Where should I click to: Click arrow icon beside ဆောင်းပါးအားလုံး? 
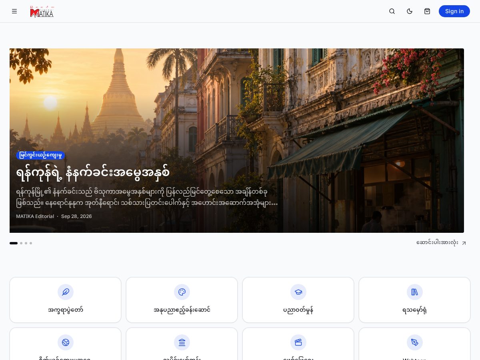[464, 243]
